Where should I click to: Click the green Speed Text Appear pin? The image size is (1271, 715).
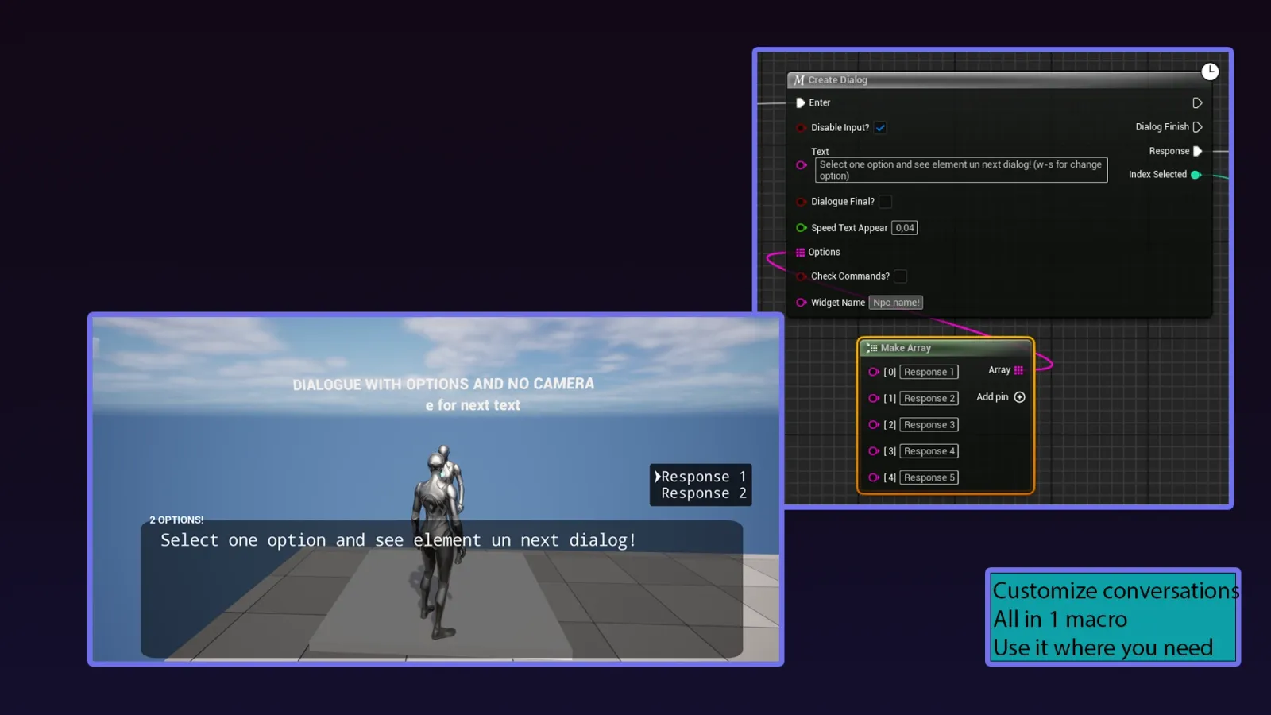pyautogui.click(x=801, y=227)
